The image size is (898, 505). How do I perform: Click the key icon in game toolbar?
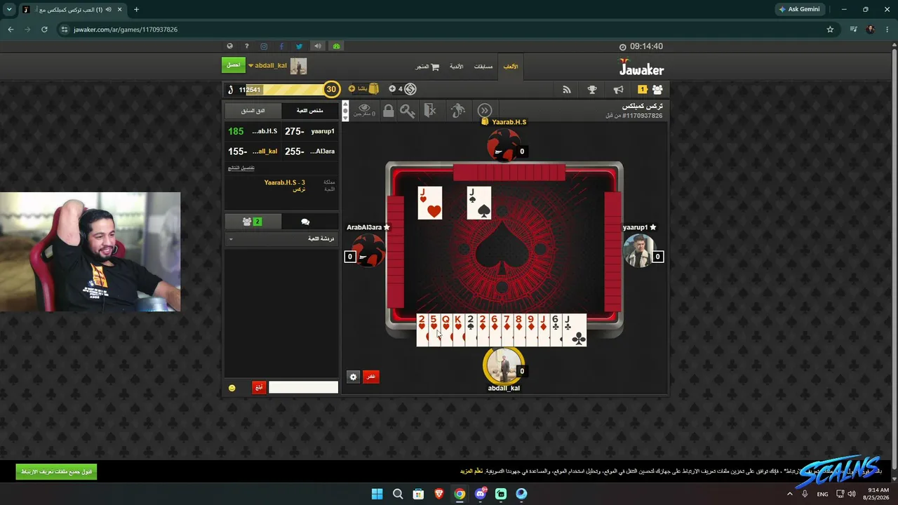(x=408, y=110)
